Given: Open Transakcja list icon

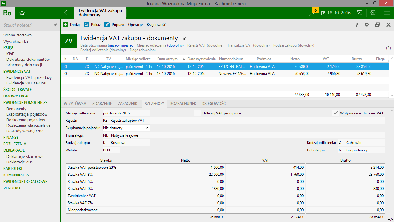Looking at the screenshot, I should [x=382, y=135].
